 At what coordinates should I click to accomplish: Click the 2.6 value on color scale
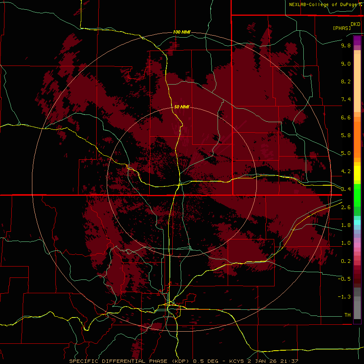pyautogui.click(x=346, y=207)
